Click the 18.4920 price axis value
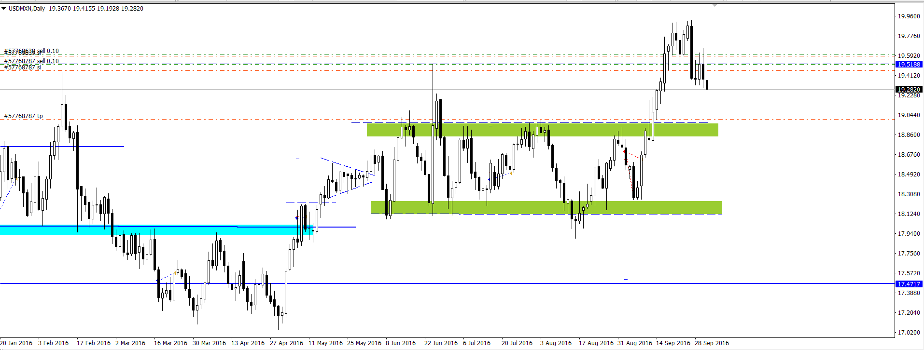The height and width of the screenshot is (350, 924). (x=909, y=174)
